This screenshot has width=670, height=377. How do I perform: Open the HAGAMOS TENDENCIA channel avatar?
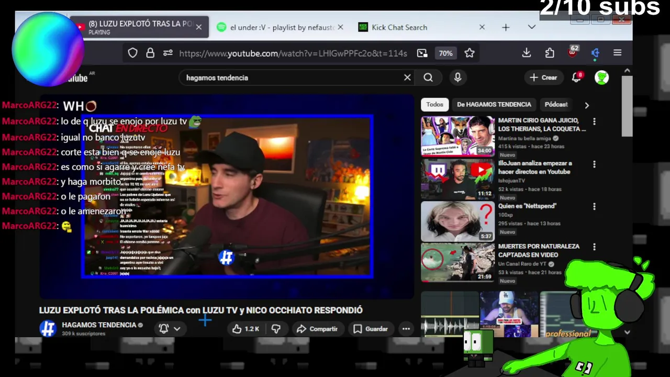48,328
